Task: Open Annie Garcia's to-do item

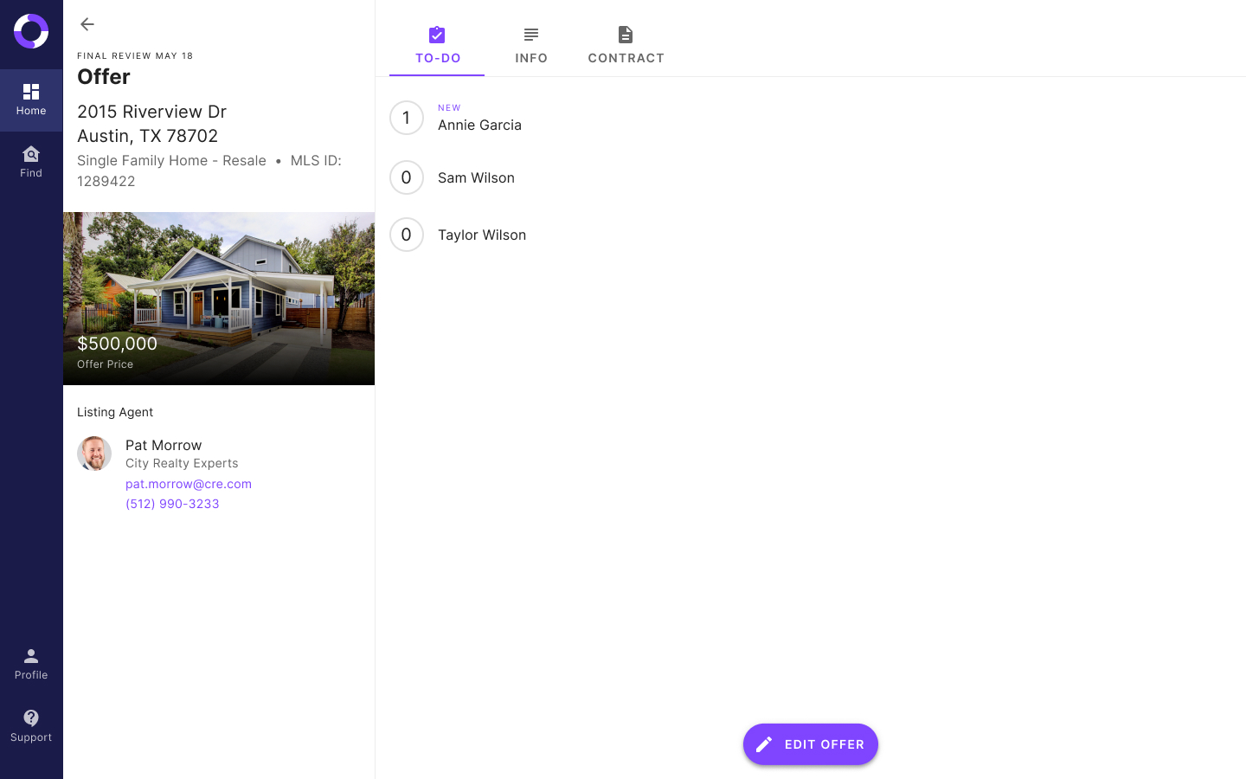Action: point(479,125)
